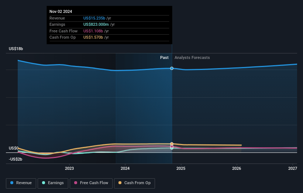Click the US$0 y-axis label
The image size is (303, 193).
[x=14, y=148]
